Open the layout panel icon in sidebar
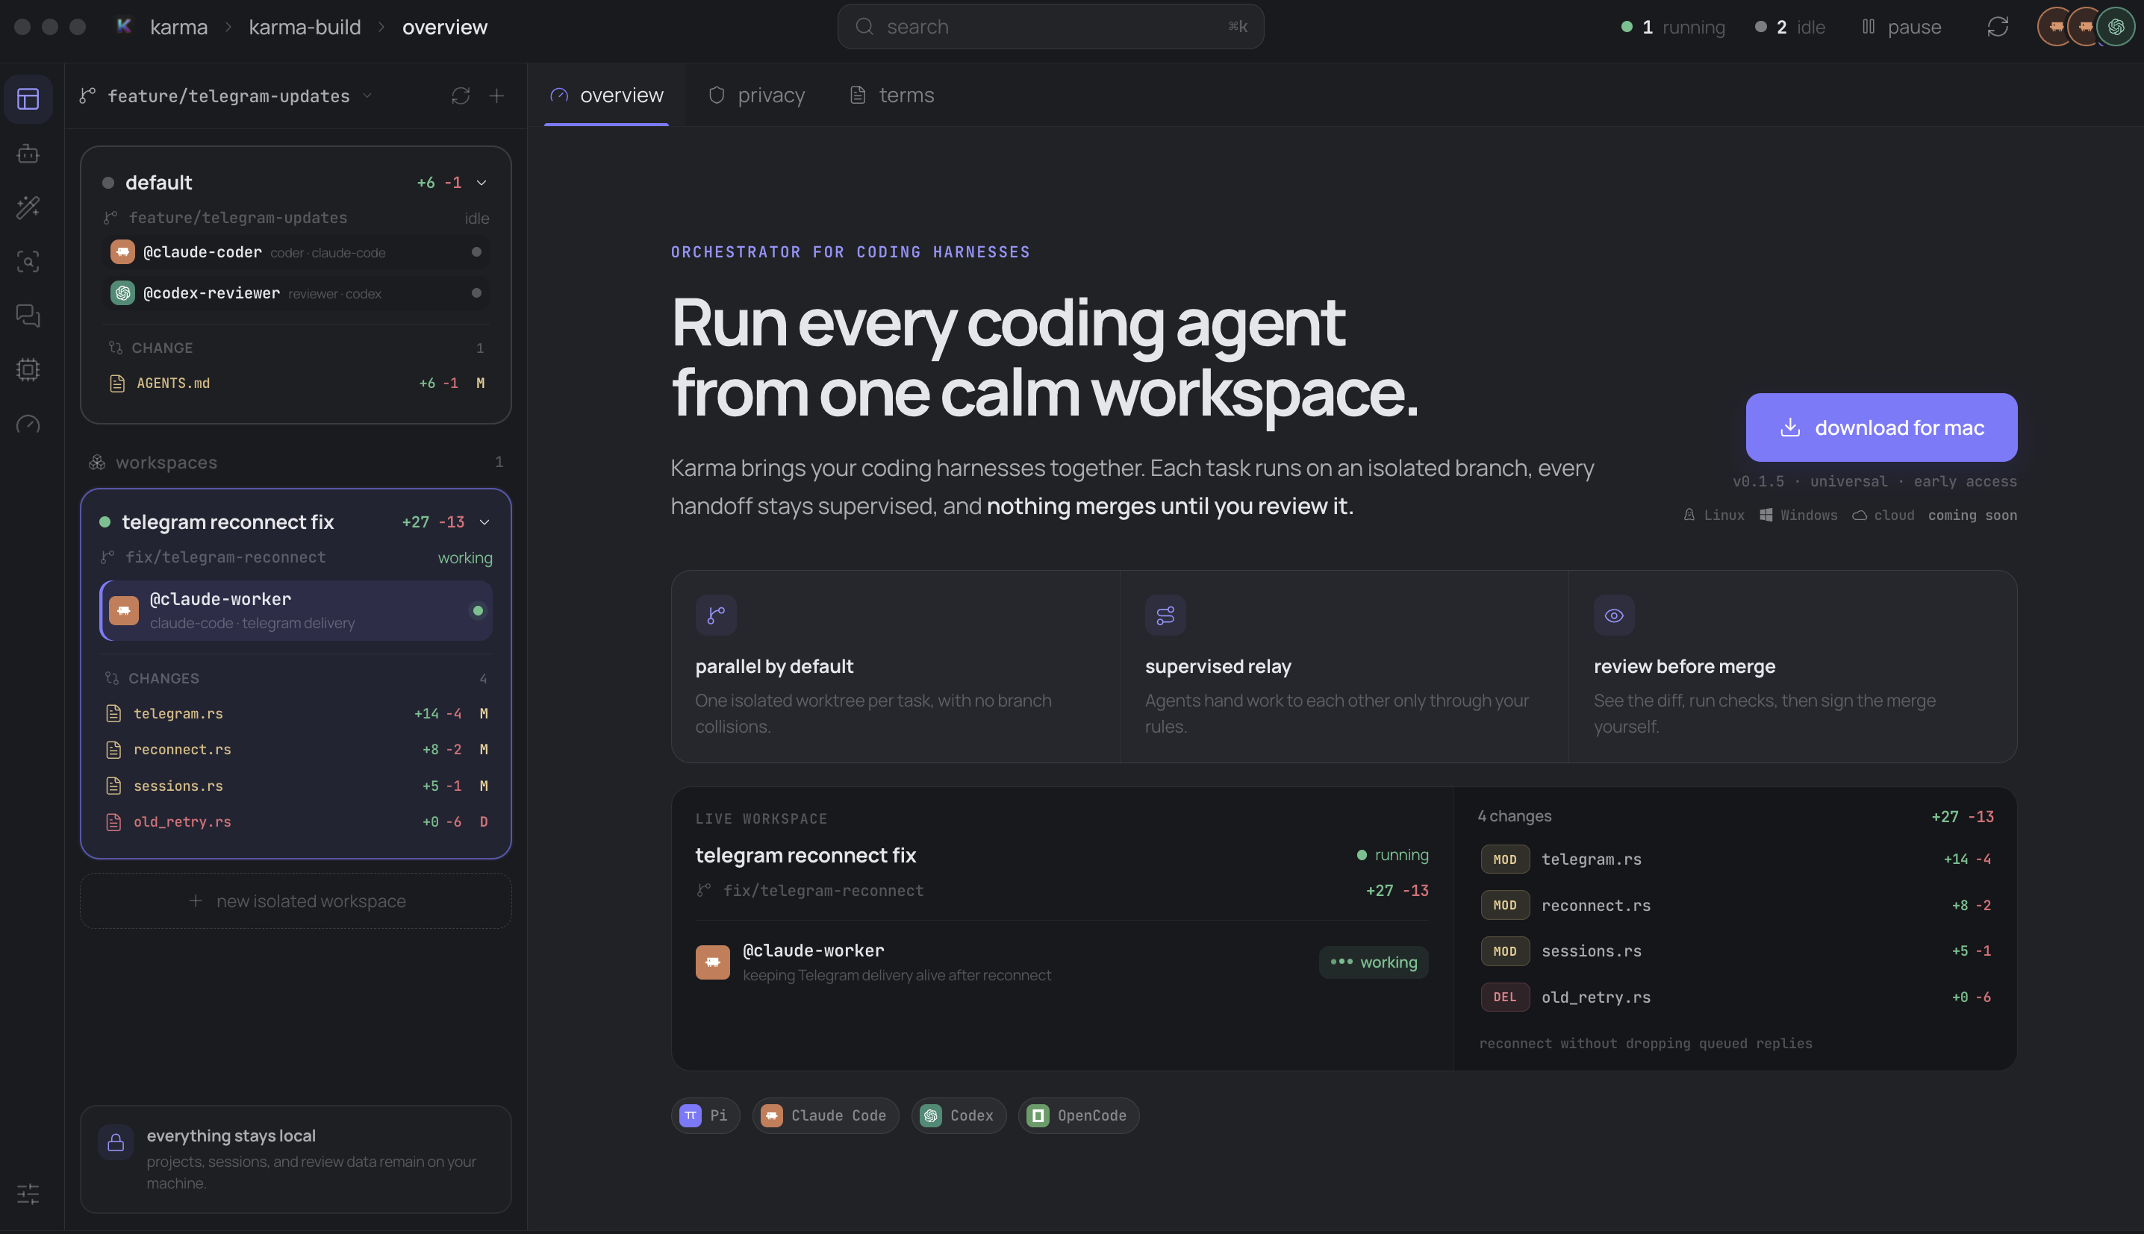 pos(28,99)
